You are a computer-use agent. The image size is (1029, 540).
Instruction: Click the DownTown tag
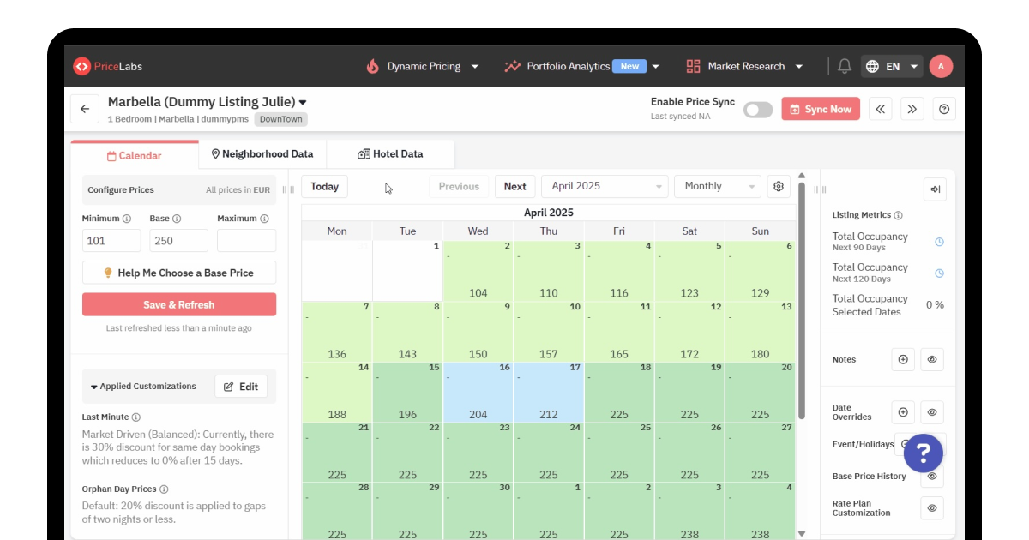[x=281, y=119]
